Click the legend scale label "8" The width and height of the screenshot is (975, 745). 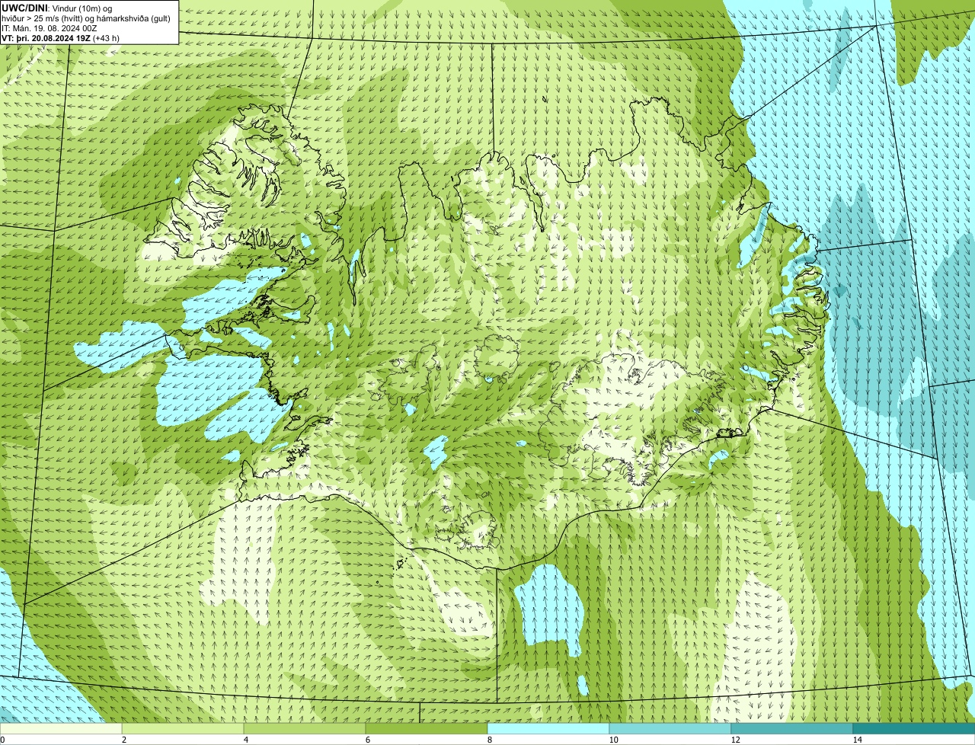(489, 740)
